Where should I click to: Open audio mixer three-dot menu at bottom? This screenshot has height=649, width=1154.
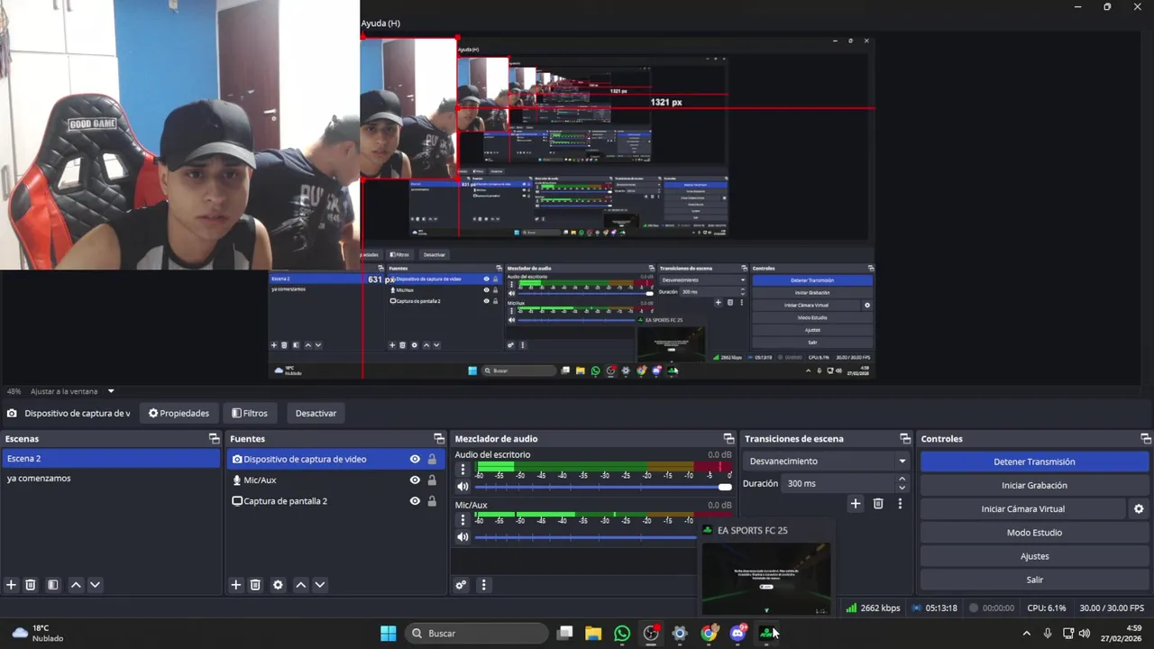pyautogui.click(x=483, y=585)
